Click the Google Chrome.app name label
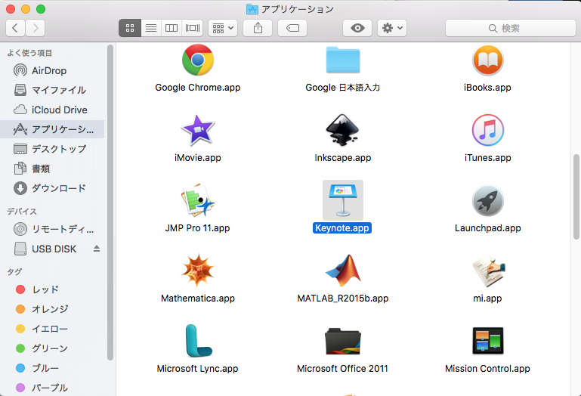Viewport: 581px width, 396px height. (197, 88)
